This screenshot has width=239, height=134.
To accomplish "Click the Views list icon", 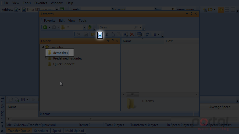I will pyautogui.click(x=154, y=34).
